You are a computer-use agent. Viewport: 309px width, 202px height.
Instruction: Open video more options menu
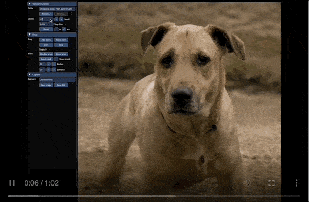click(x=297, y=183)
